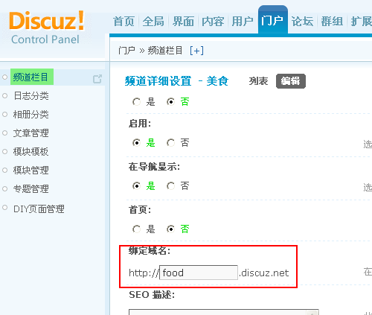Open 日志分类 in the sidebar
This screenshot has height=315, width=372.
[x=31, y=96]
